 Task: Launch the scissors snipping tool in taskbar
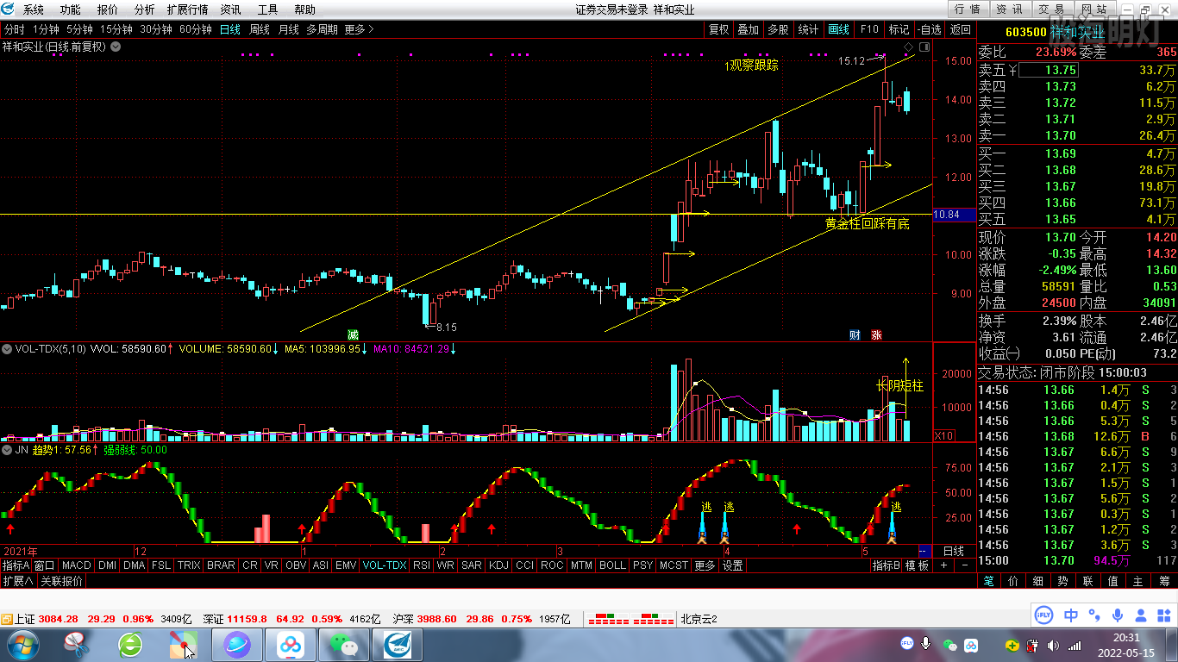click(78, 645)
